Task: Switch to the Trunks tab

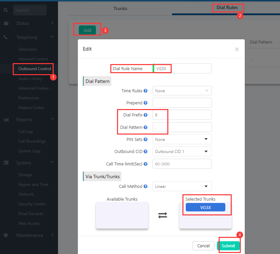Action: (120, 9)
